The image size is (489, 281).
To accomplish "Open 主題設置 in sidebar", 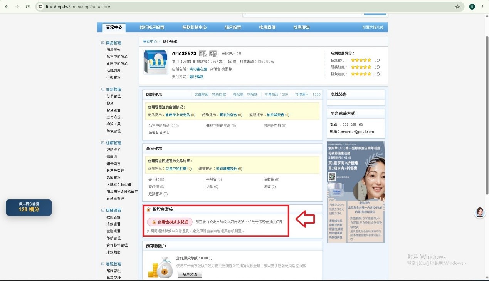I will (x=113, y=231).
